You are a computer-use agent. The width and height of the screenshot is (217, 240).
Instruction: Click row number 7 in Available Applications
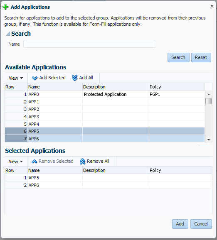(16, 139)
